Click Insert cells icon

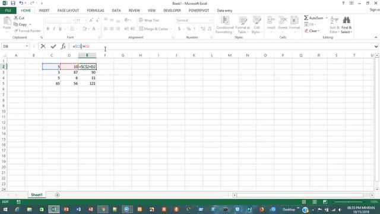(x=271, y=21)
